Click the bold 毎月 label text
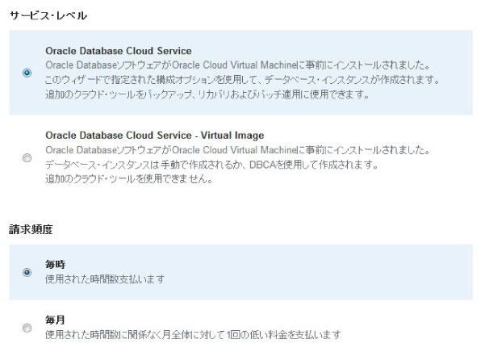This screenshot has width=485, height=360. pyautogui.click(x=56, y=320)
